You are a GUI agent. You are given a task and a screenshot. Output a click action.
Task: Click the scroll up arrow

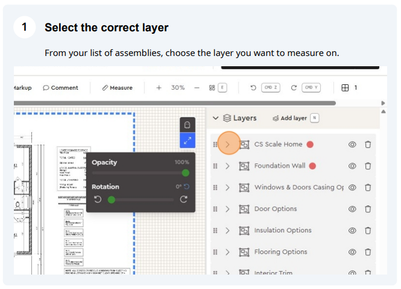click(384, 111)
